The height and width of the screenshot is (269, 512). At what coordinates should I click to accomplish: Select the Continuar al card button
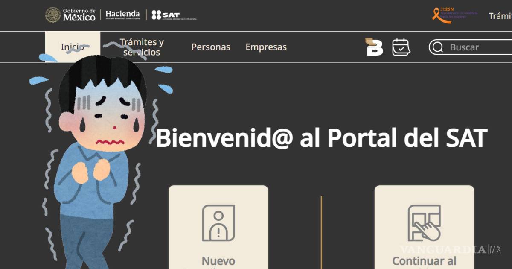point(424,227)
